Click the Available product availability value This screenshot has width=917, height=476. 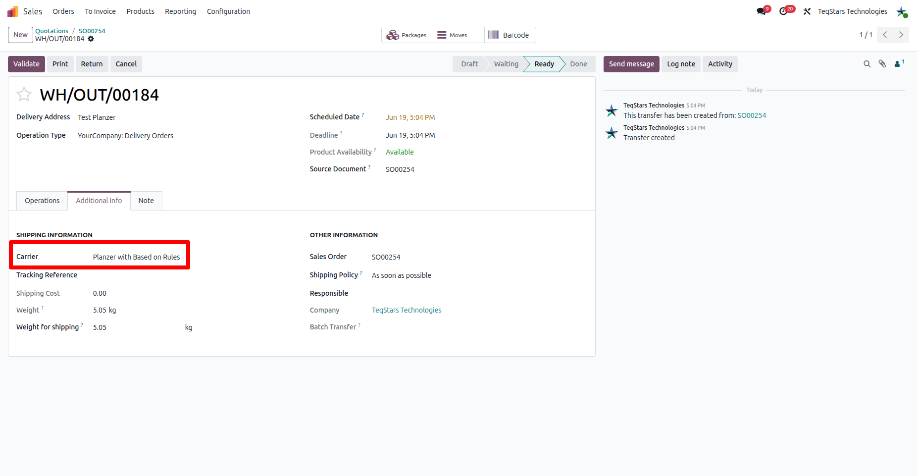tap(400, 152)
